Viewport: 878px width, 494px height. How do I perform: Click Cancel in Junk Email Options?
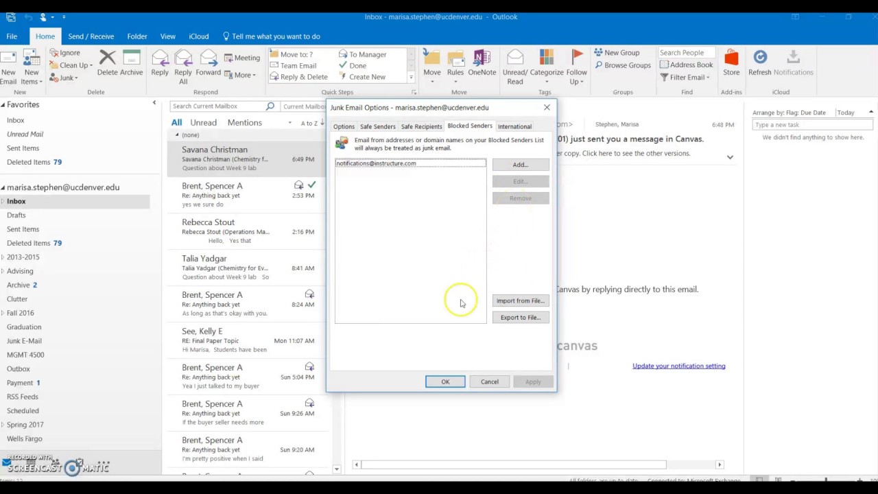click(x=490, y=381)
